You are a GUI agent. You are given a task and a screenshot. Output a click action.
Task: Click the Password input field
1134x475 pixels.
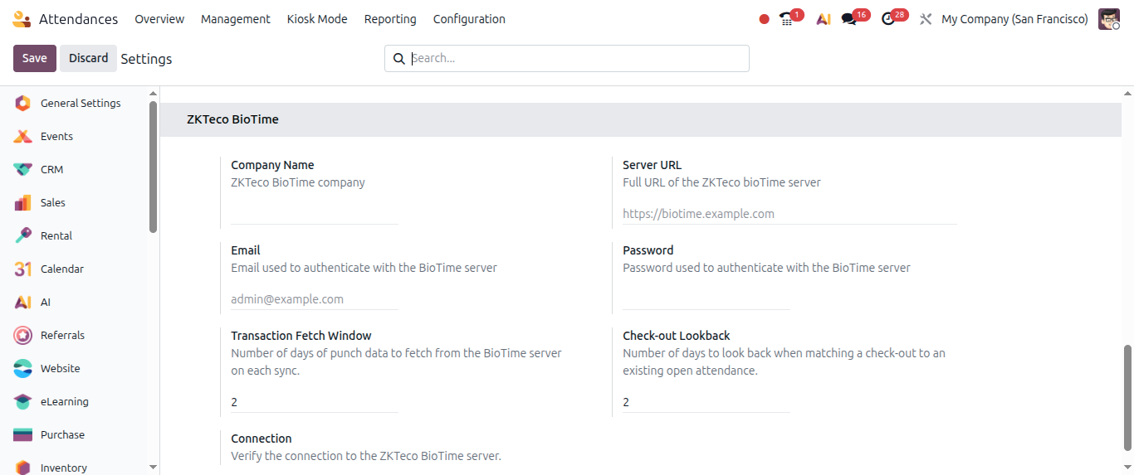click(706, 298)
